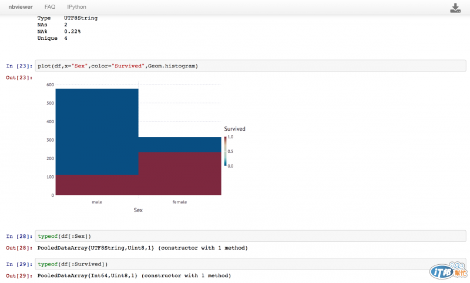Click the 'NAs' row label
Image resolution: width=470 pixels, height=283 pixels.
point(42,25)
